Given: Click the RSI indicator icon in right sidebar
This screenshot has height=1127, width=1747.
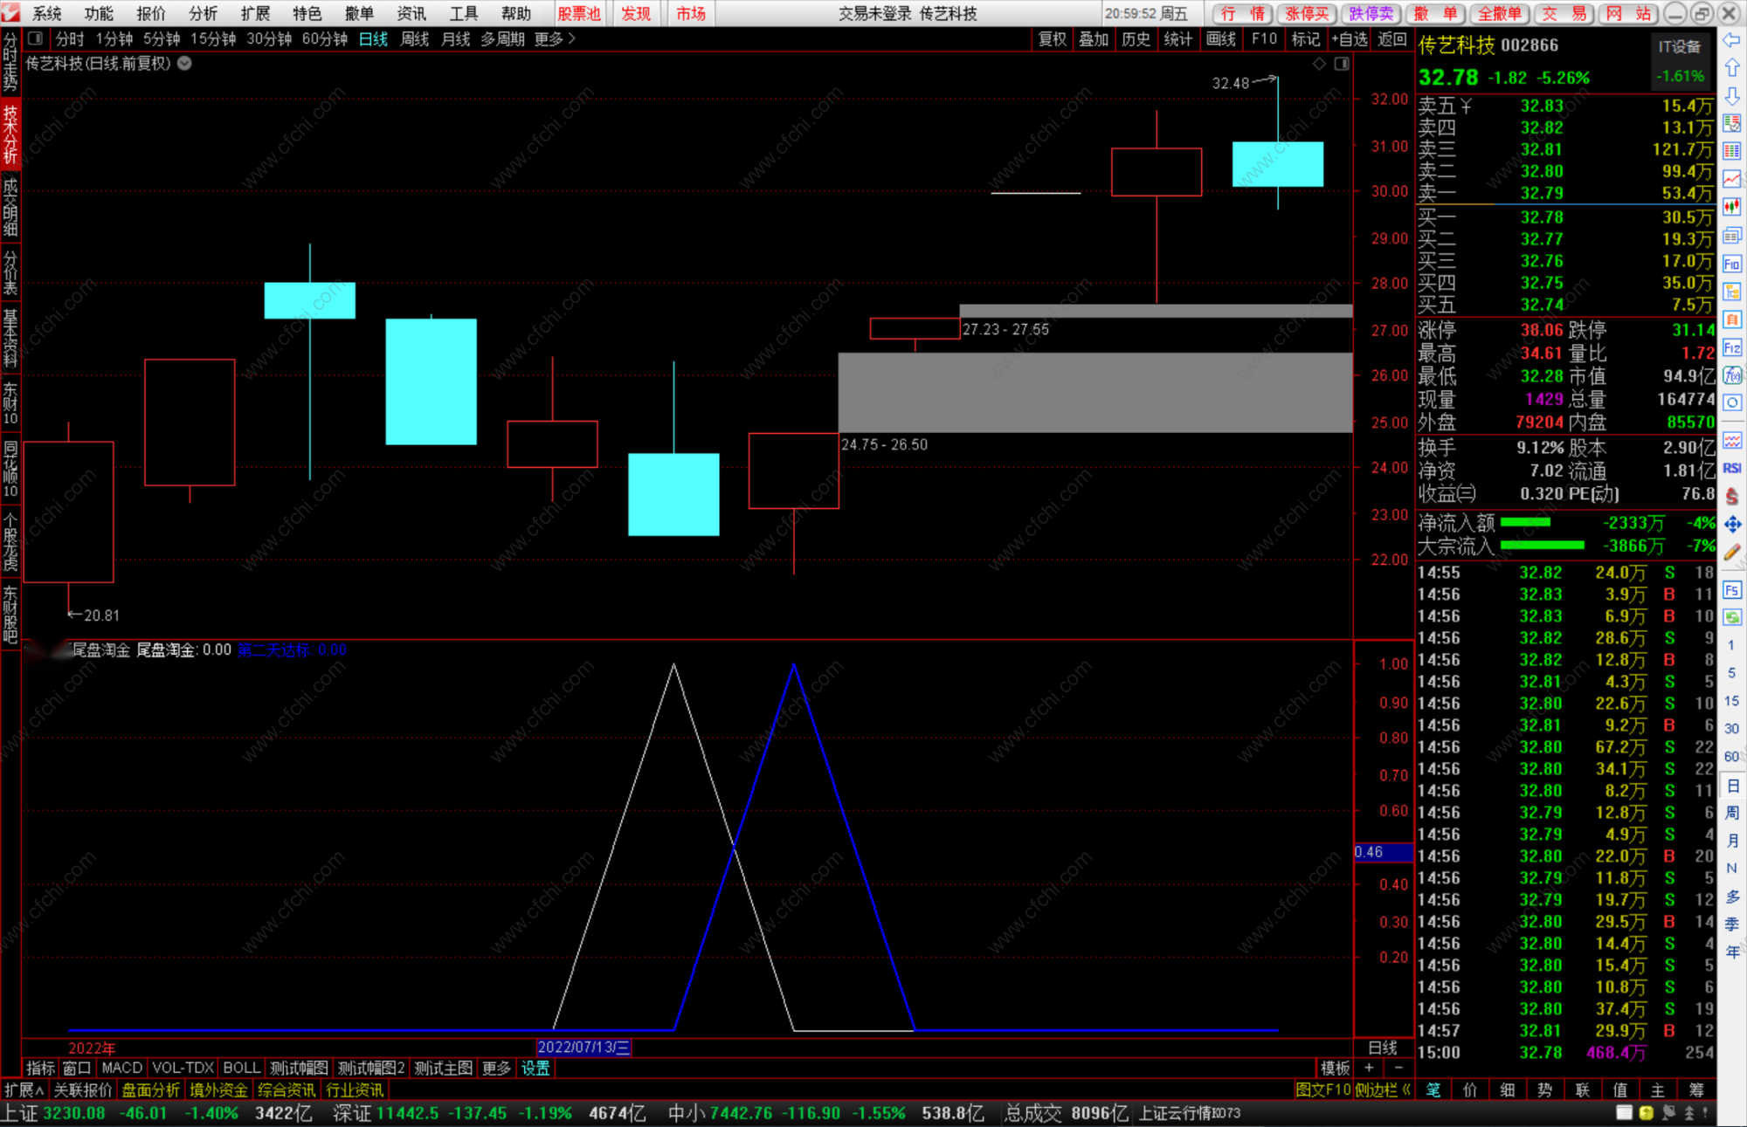Looking at the screenshot, I should 1732,468.
